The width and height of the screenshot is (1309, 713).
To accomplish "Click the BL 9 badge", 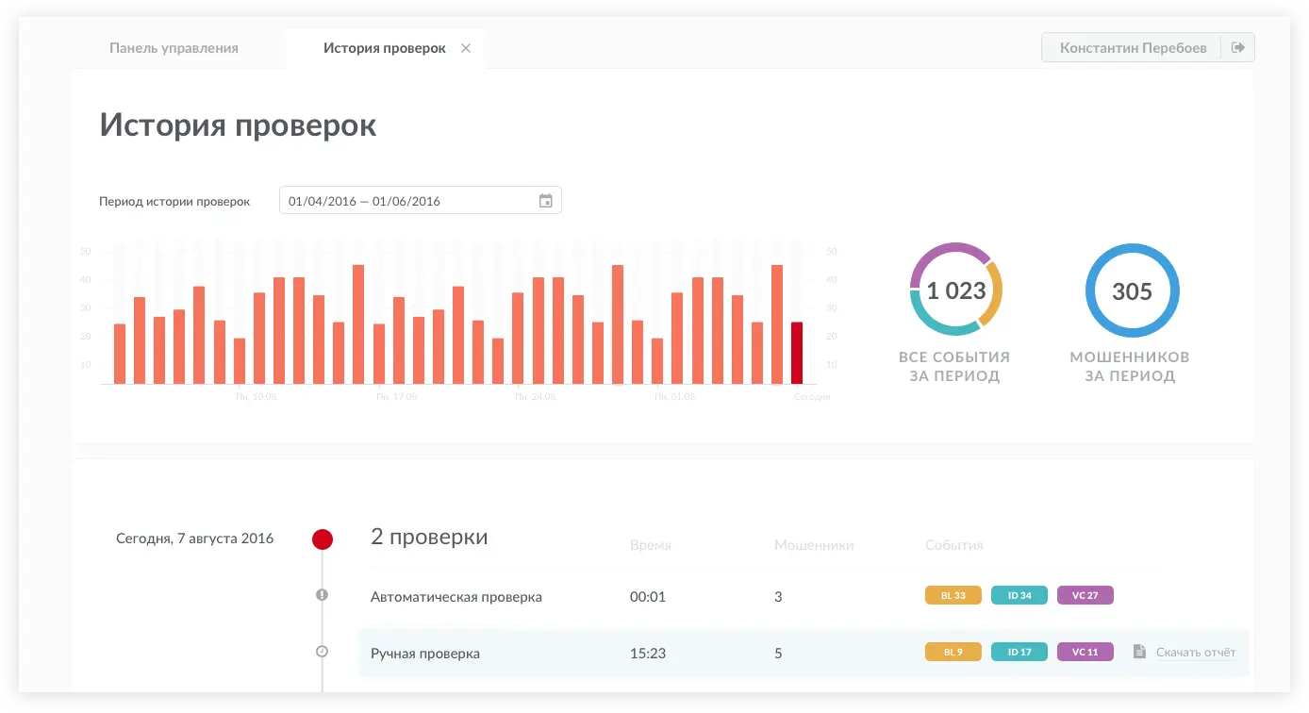I will coord(953,652).
